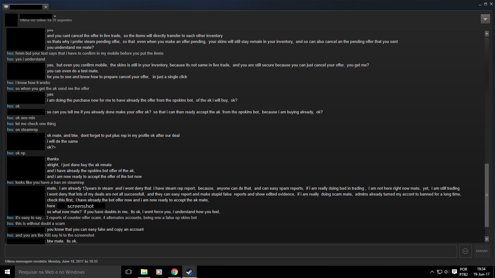
Task: Click the chat scrollbar down arrow
Action: (x=487, y=239)
